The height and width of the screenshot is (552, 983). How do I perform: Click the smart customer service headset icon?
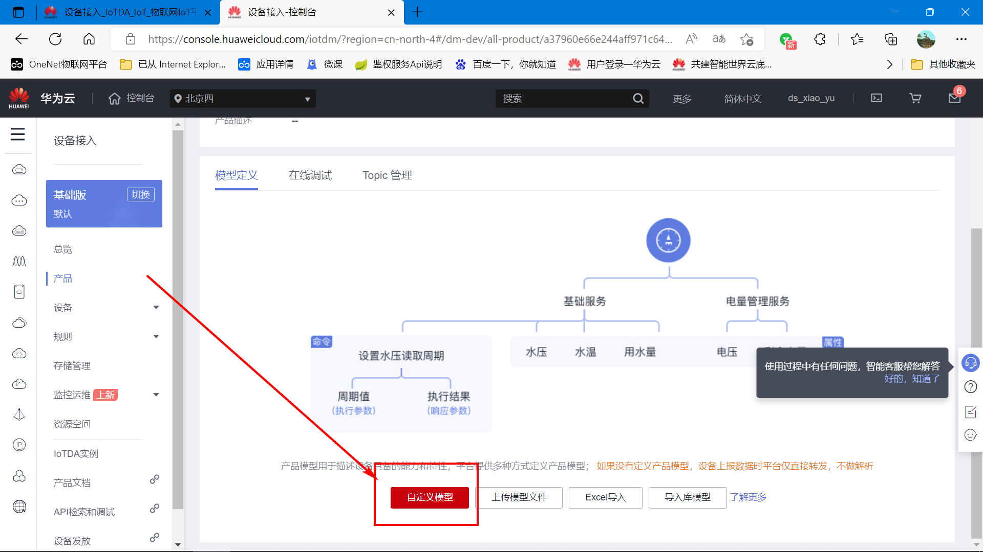click(971, 363)
